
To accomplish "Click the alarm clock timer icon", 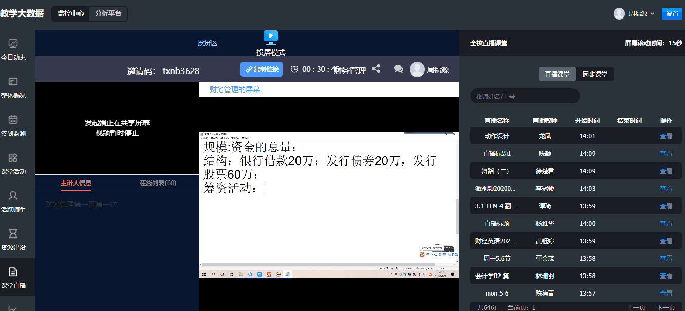I will tap(294, 69).
